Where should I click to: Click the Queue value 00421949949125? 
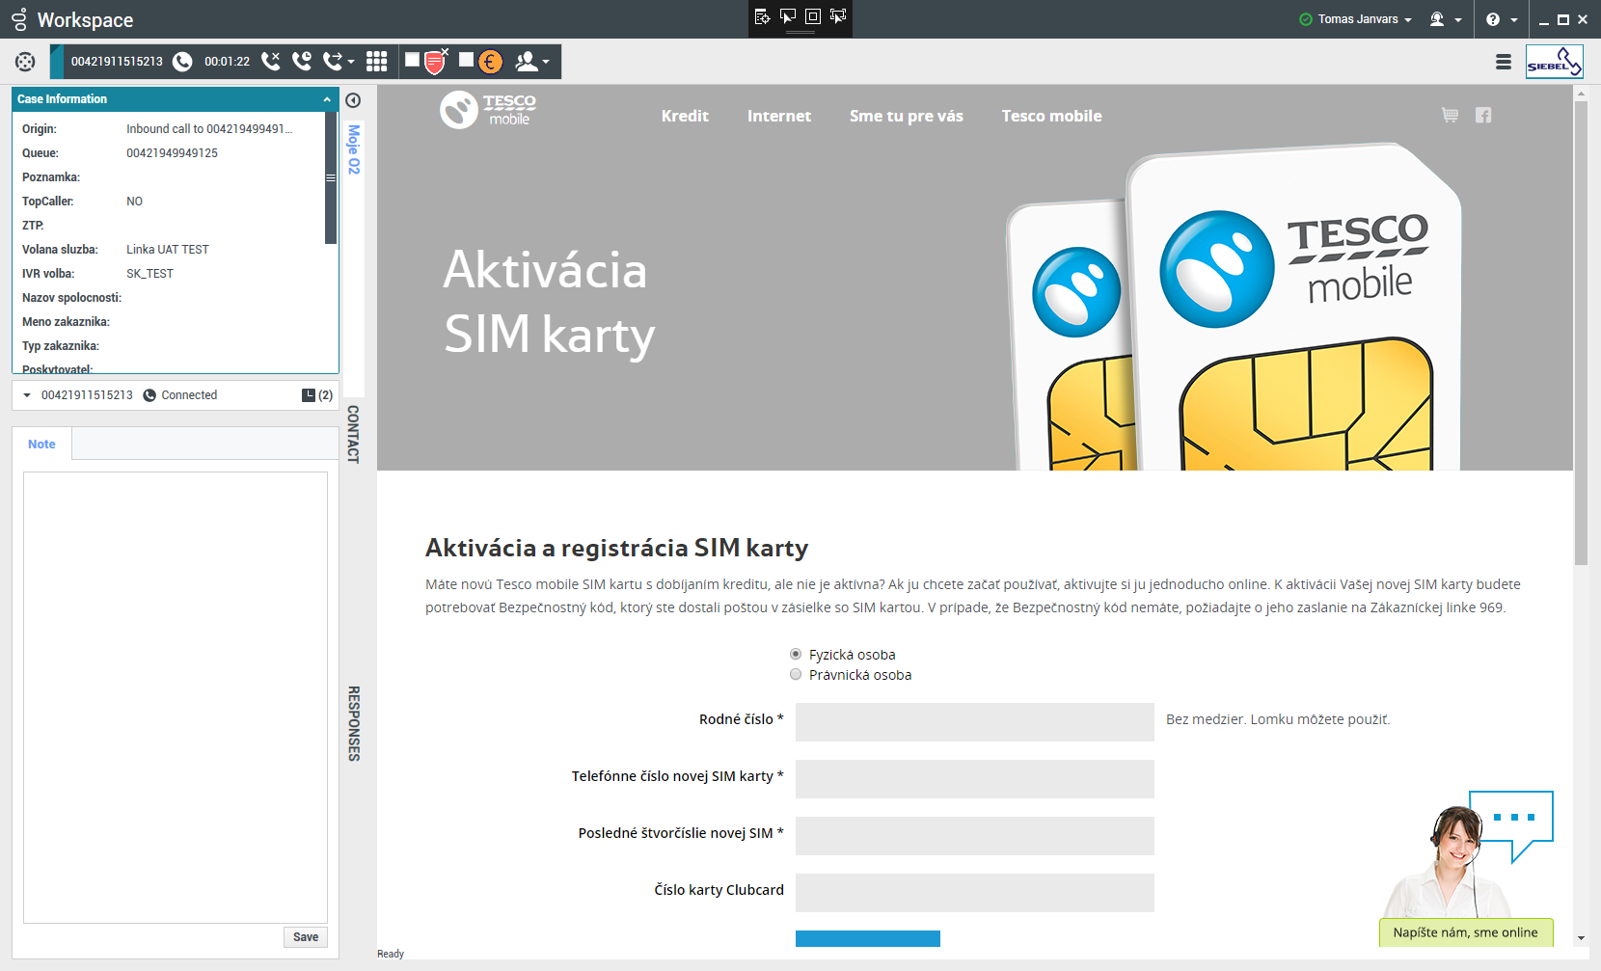pos(172,153)
